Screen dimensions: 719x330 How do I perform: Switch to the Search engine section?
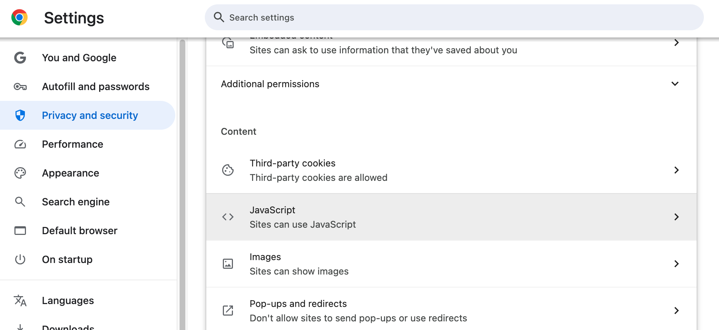coord(76,202)
